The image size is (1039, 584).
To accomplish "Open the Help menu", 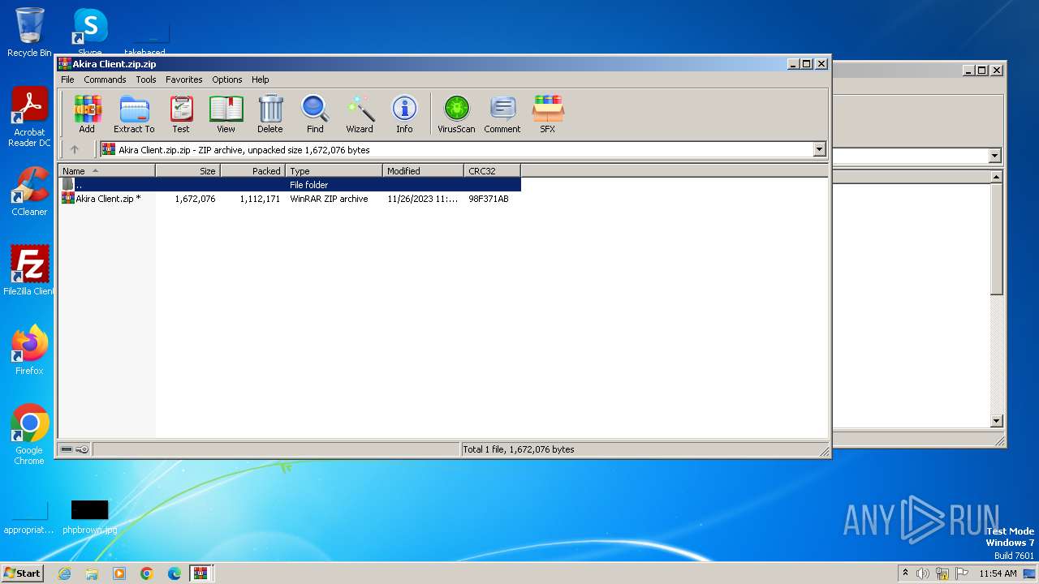I will pyautogui.click(x=260, y=79).
